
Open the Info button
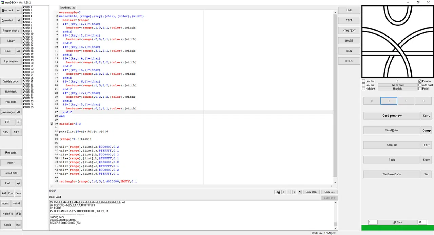(x=19, y=224)
